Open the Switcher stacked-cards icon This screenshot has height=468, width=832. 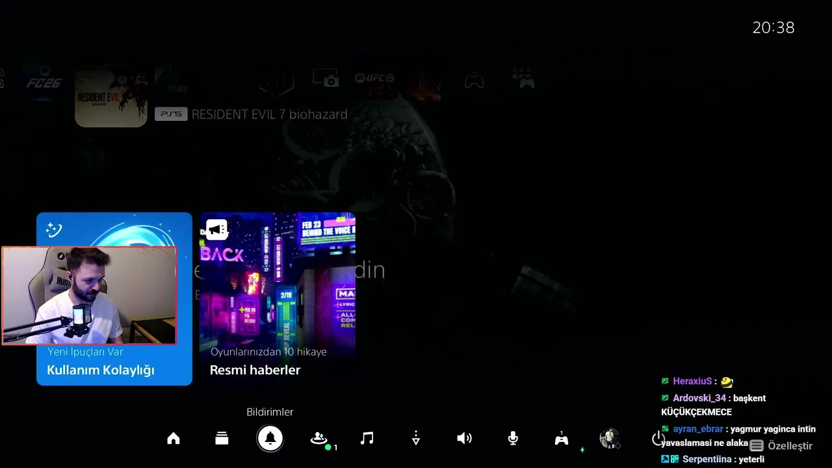coord(222,439)
